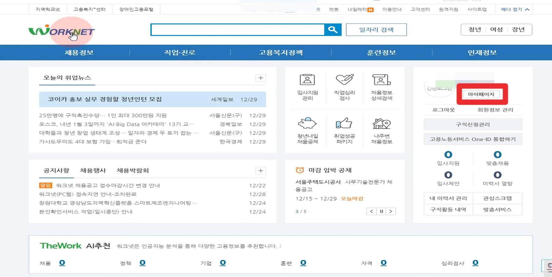The width and height of the screenshot is (552, 277).
Task: Open the 채용정보 menu
Action: tap(79, 52)
